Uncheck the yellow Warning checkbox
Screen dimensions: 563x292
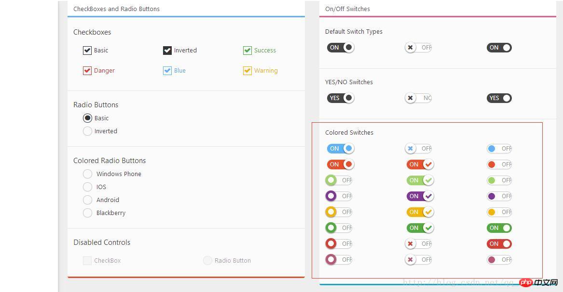pyautogui.click(x=247, y=71)
